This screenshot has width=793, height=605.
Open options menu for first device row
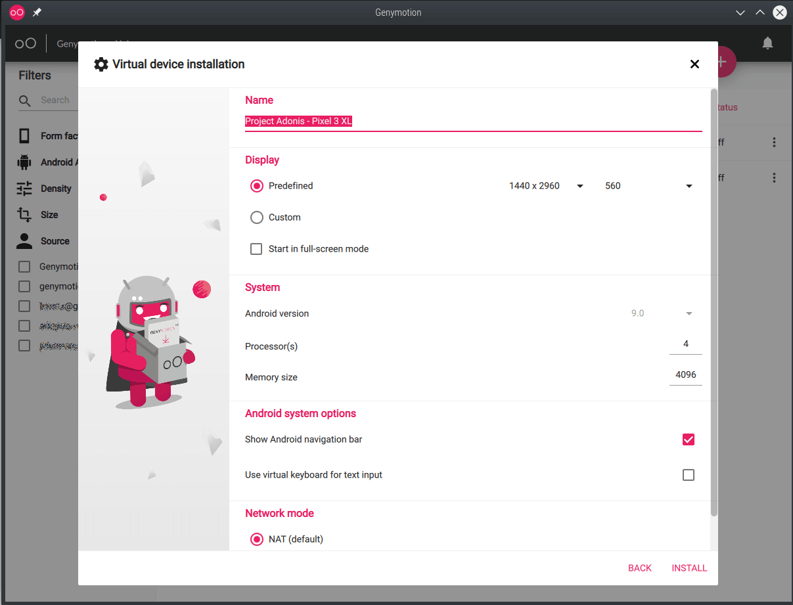coord(775,143)
